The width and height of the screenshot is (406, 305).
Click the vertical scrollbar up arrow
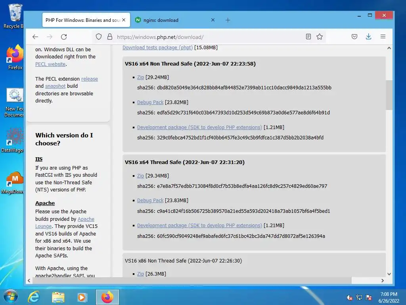coord(389,48)
